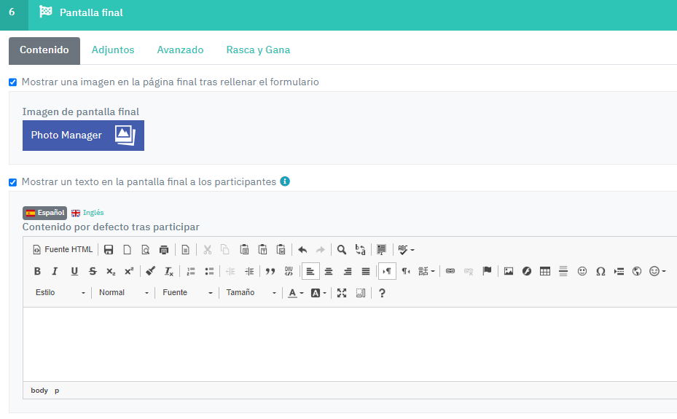Insert a horizontal line
Screen dimensions: 677x419
pos(563,271)
